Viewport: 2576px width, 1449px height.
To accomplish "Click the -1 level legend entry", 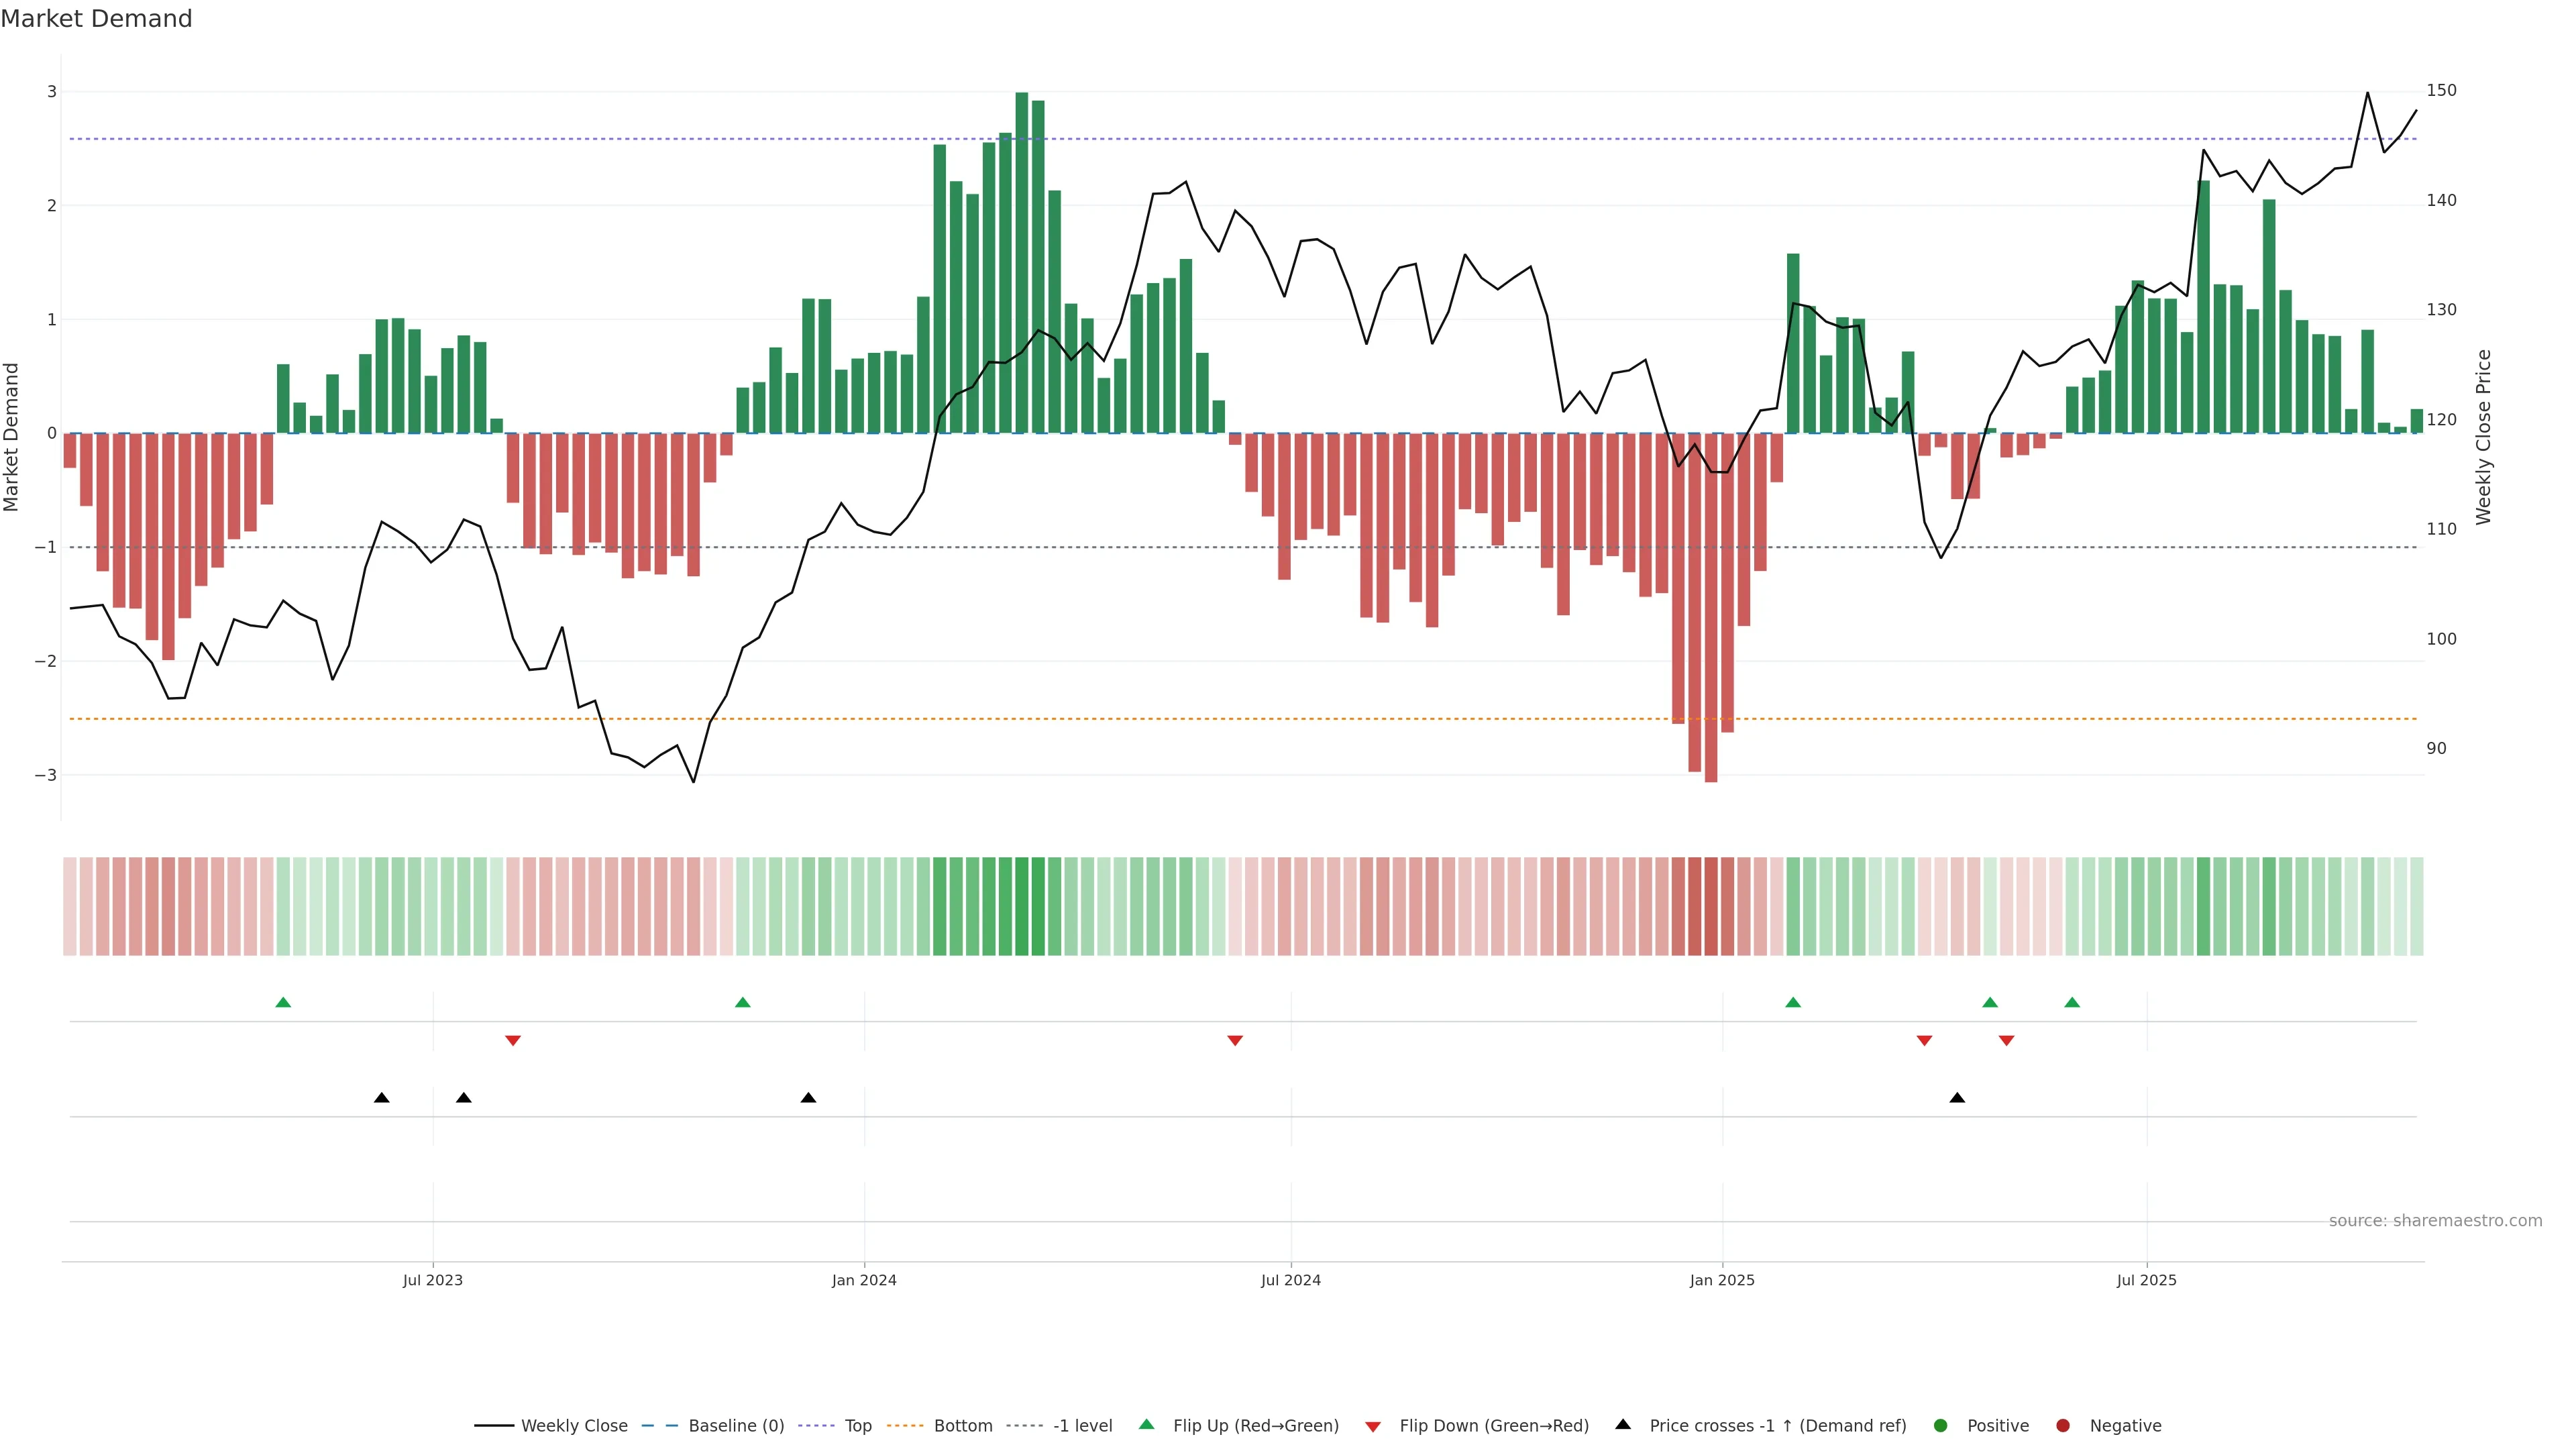I will click(x=1082, y=1426).
